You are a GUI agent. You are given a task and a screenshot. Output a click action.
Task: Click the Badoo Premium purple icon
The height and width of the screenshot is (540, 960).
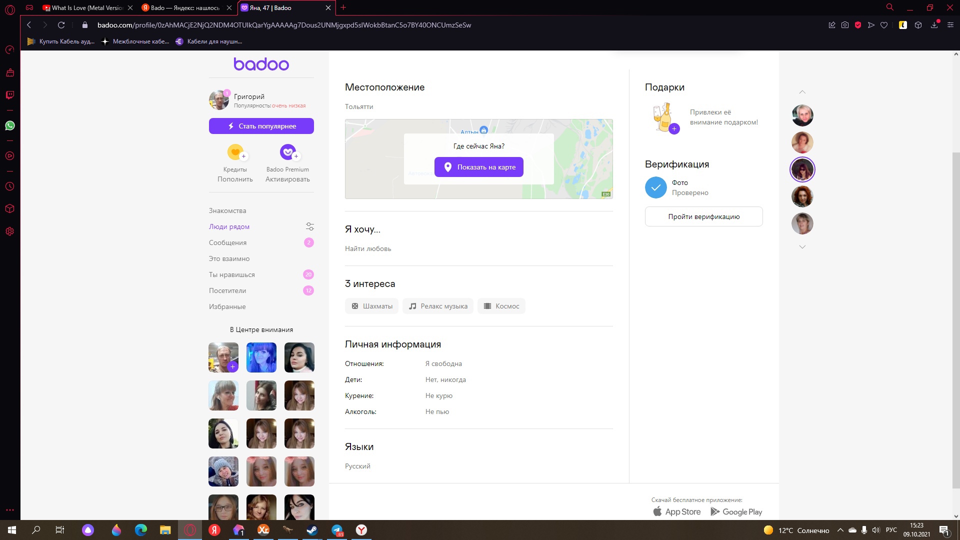coord(287,151)
